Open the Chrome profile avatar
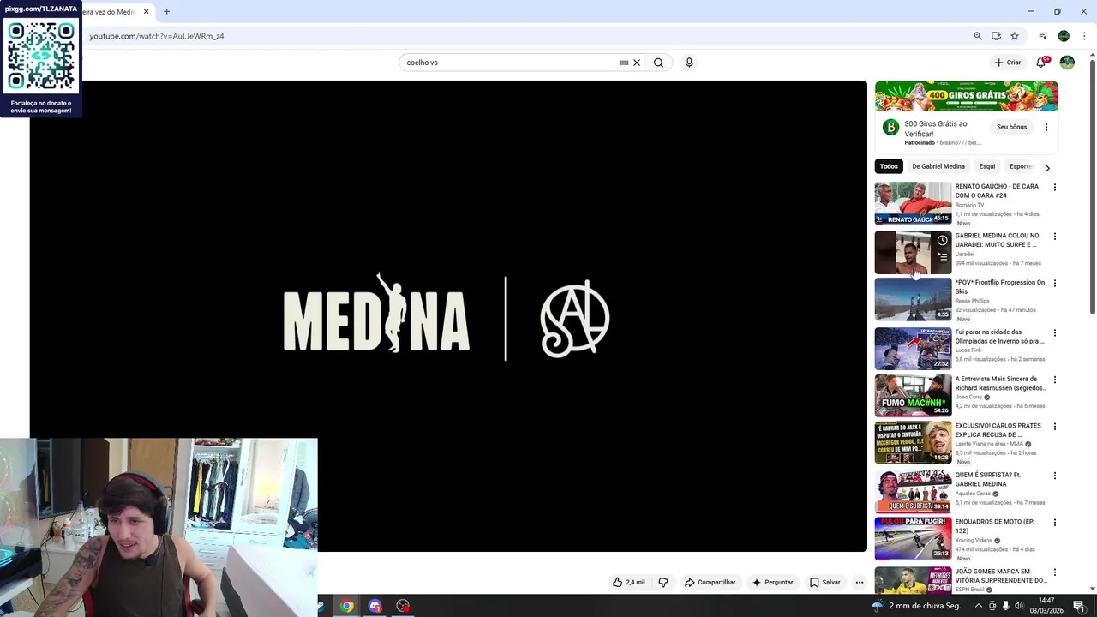This screenshot has height=617, width=1097. [1064, 36]
